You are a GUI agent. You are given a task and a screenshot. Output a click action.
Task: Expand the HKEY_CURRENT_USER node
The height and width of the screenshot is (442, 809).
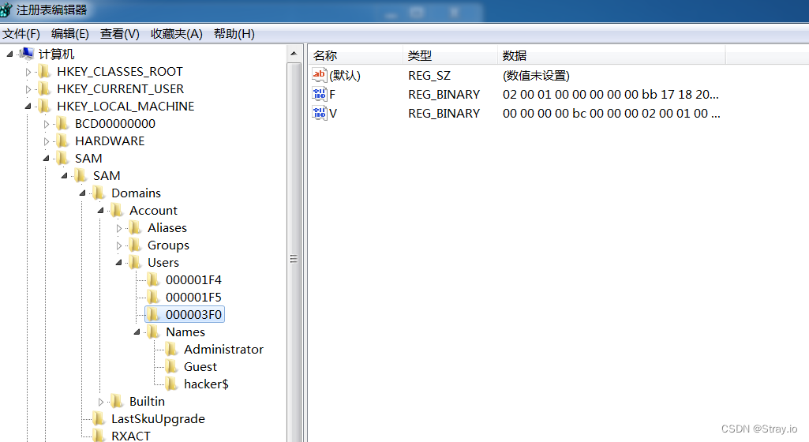point(28,89)
